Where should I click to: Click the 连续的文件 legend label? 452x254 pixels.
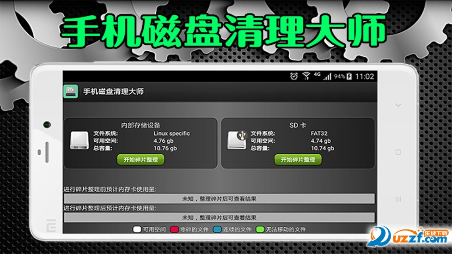pyautogui.click(x=237, y=230)
